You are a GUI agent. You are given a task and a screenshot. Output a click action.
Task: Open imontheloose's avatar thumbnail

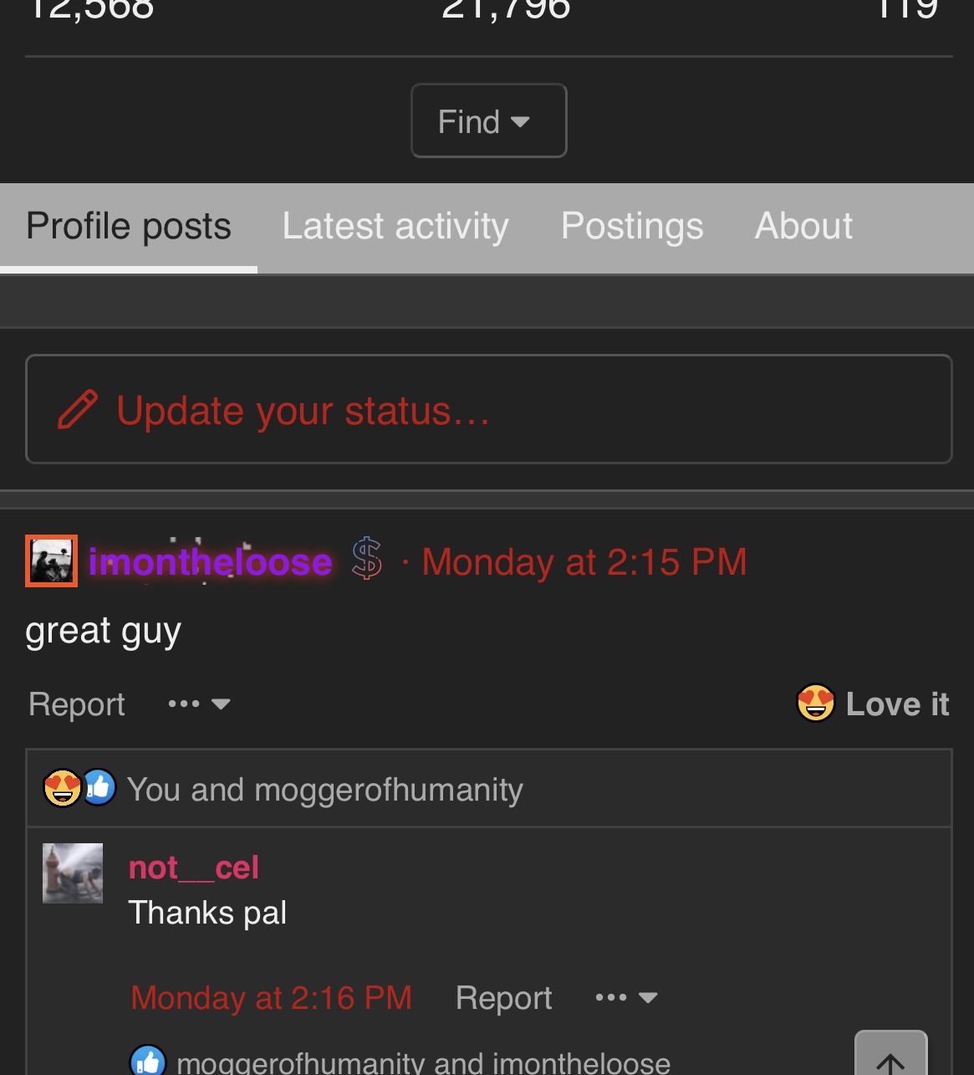[x=51, y=561]
